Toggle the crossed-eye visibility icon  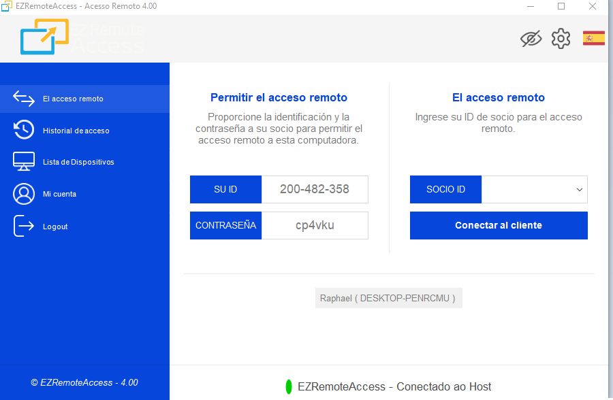tap(531, 39)
